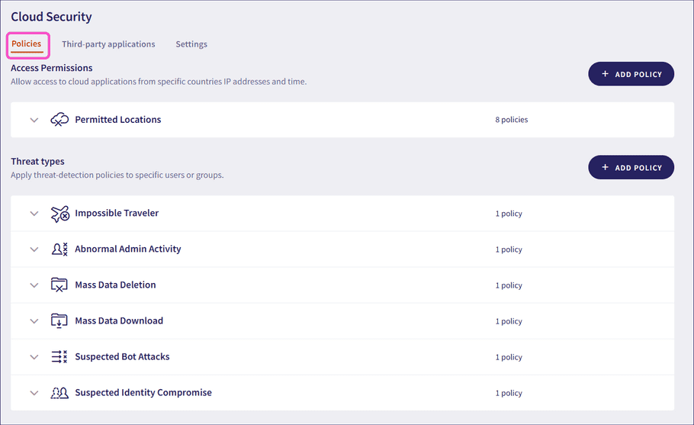Click the Mass Data Download folder icon
Viewport: 694px width, 425px height.
(59, 321)
